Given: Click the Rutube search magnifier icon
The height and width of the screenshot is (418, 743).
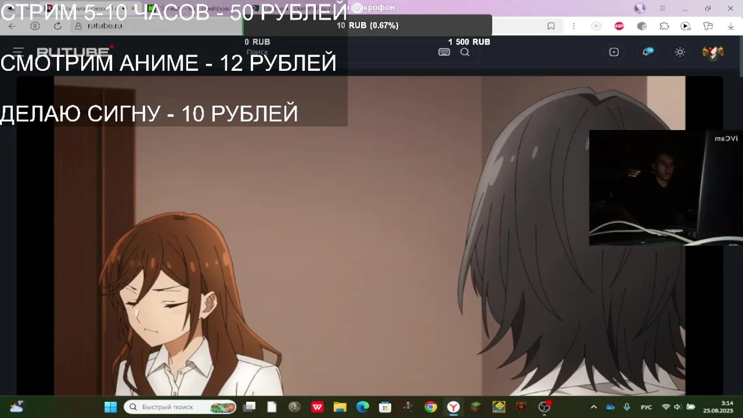Looking at the screenshot, I should point(465,52).
